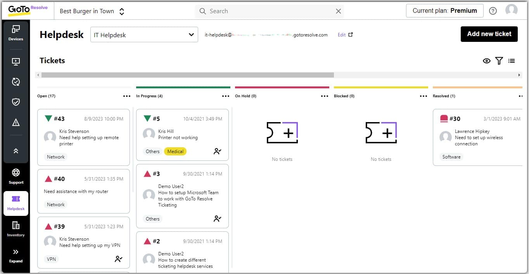
Task: Collapse sidebar group with double up chevrons
Action: tap(16, 151)
